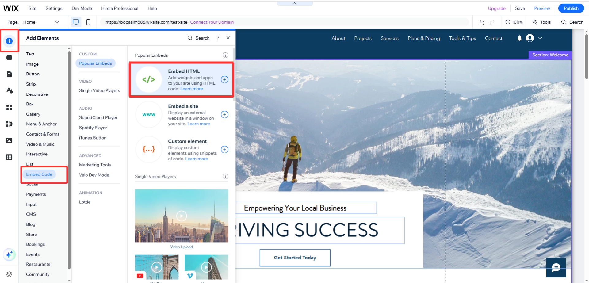Open the AI assistant sparkle icon

point(9,254)
